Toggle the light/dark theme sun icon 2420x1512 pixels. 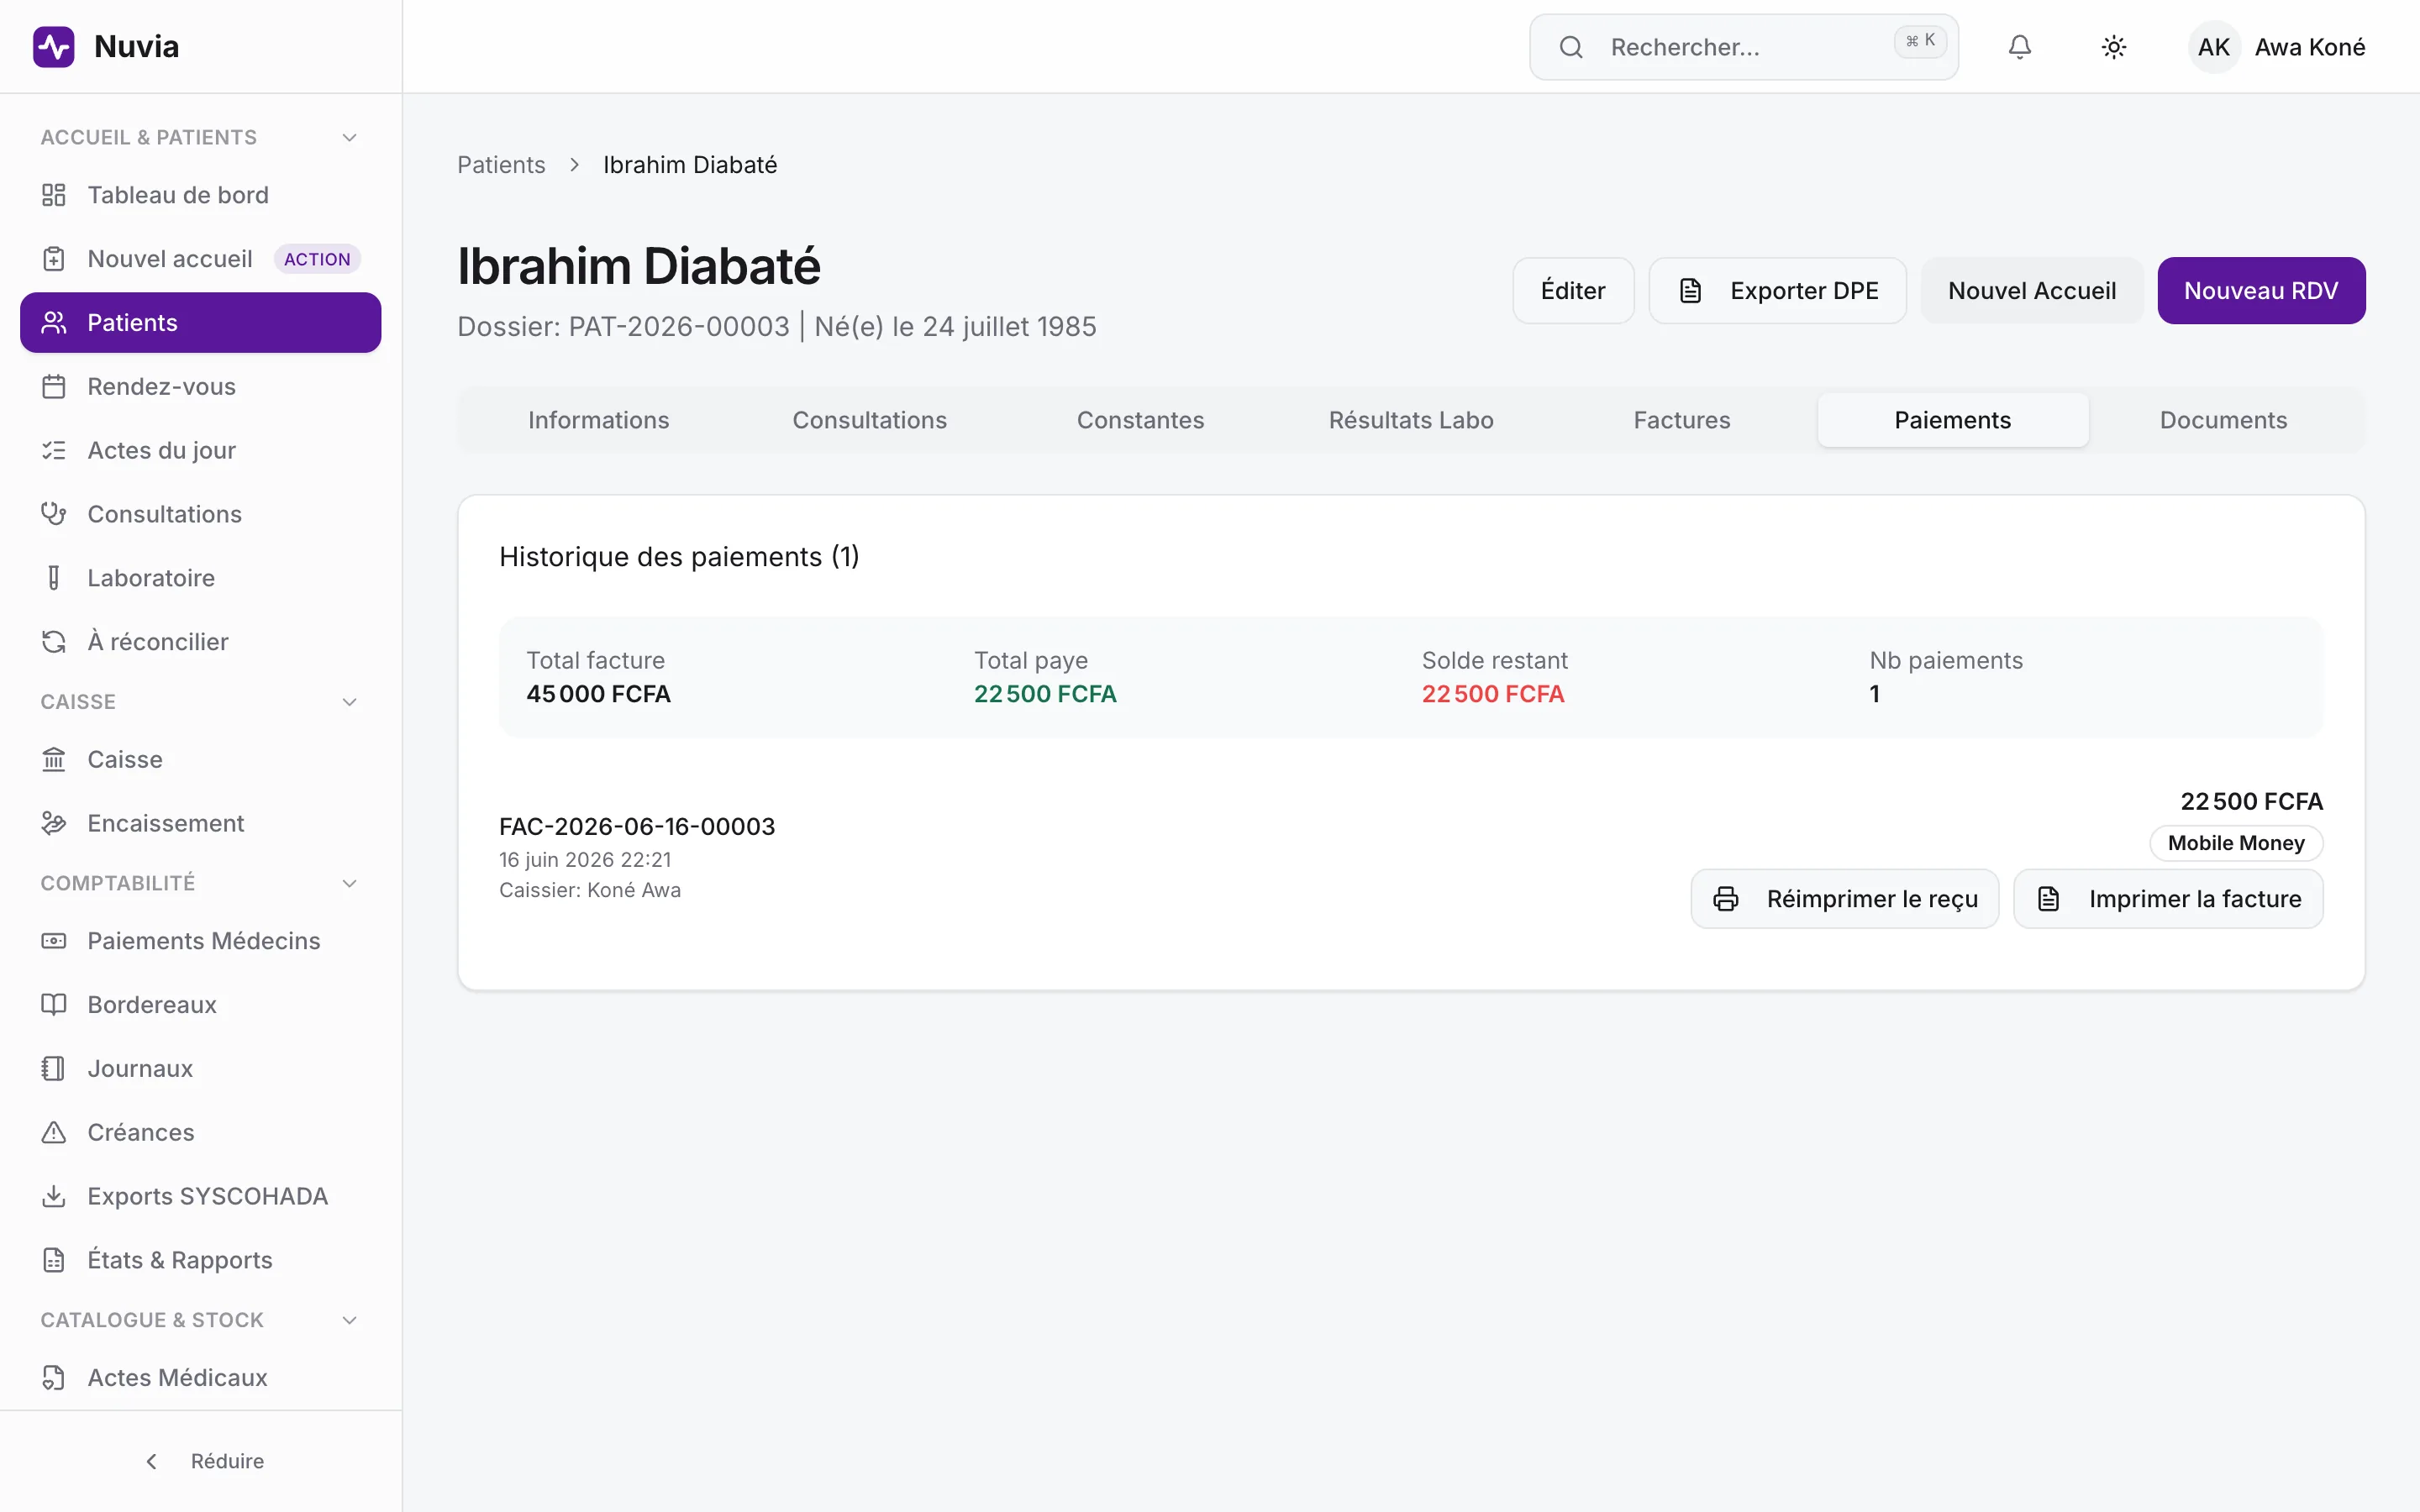click(2113, 47)
